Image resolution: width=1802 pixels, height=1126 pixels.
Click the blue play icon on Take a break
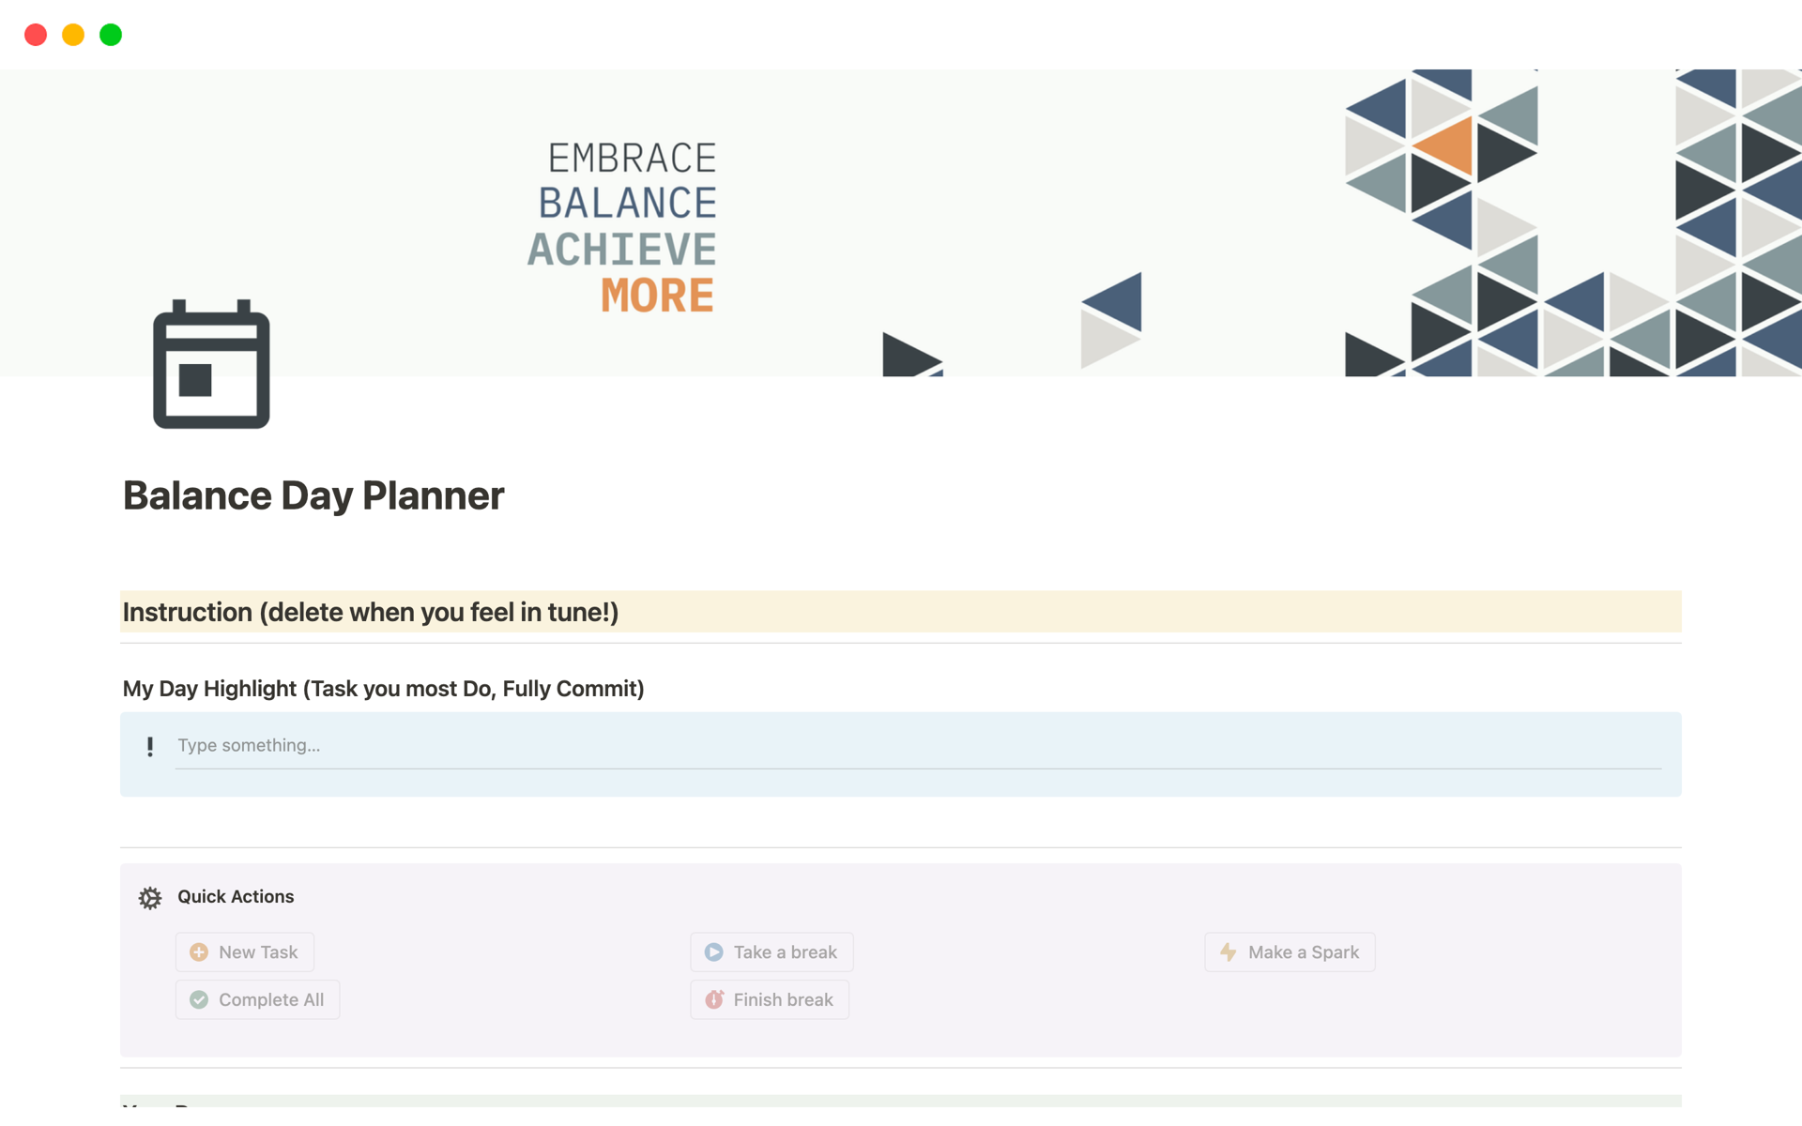[713, 951]
